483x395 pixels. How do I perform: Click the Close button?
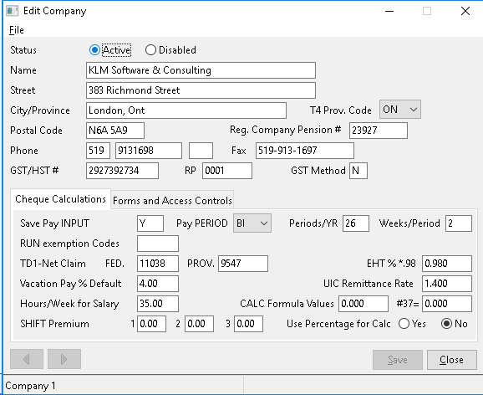452,360
